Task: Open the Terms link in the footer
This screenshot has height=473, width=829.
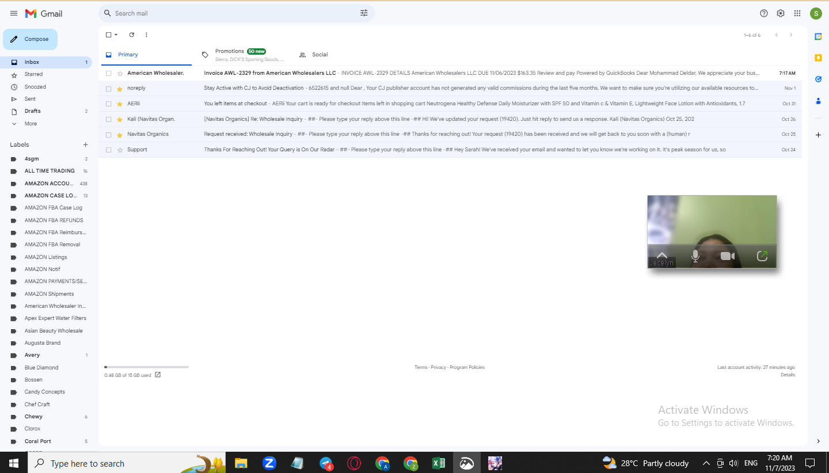Action: coord(421,367)
